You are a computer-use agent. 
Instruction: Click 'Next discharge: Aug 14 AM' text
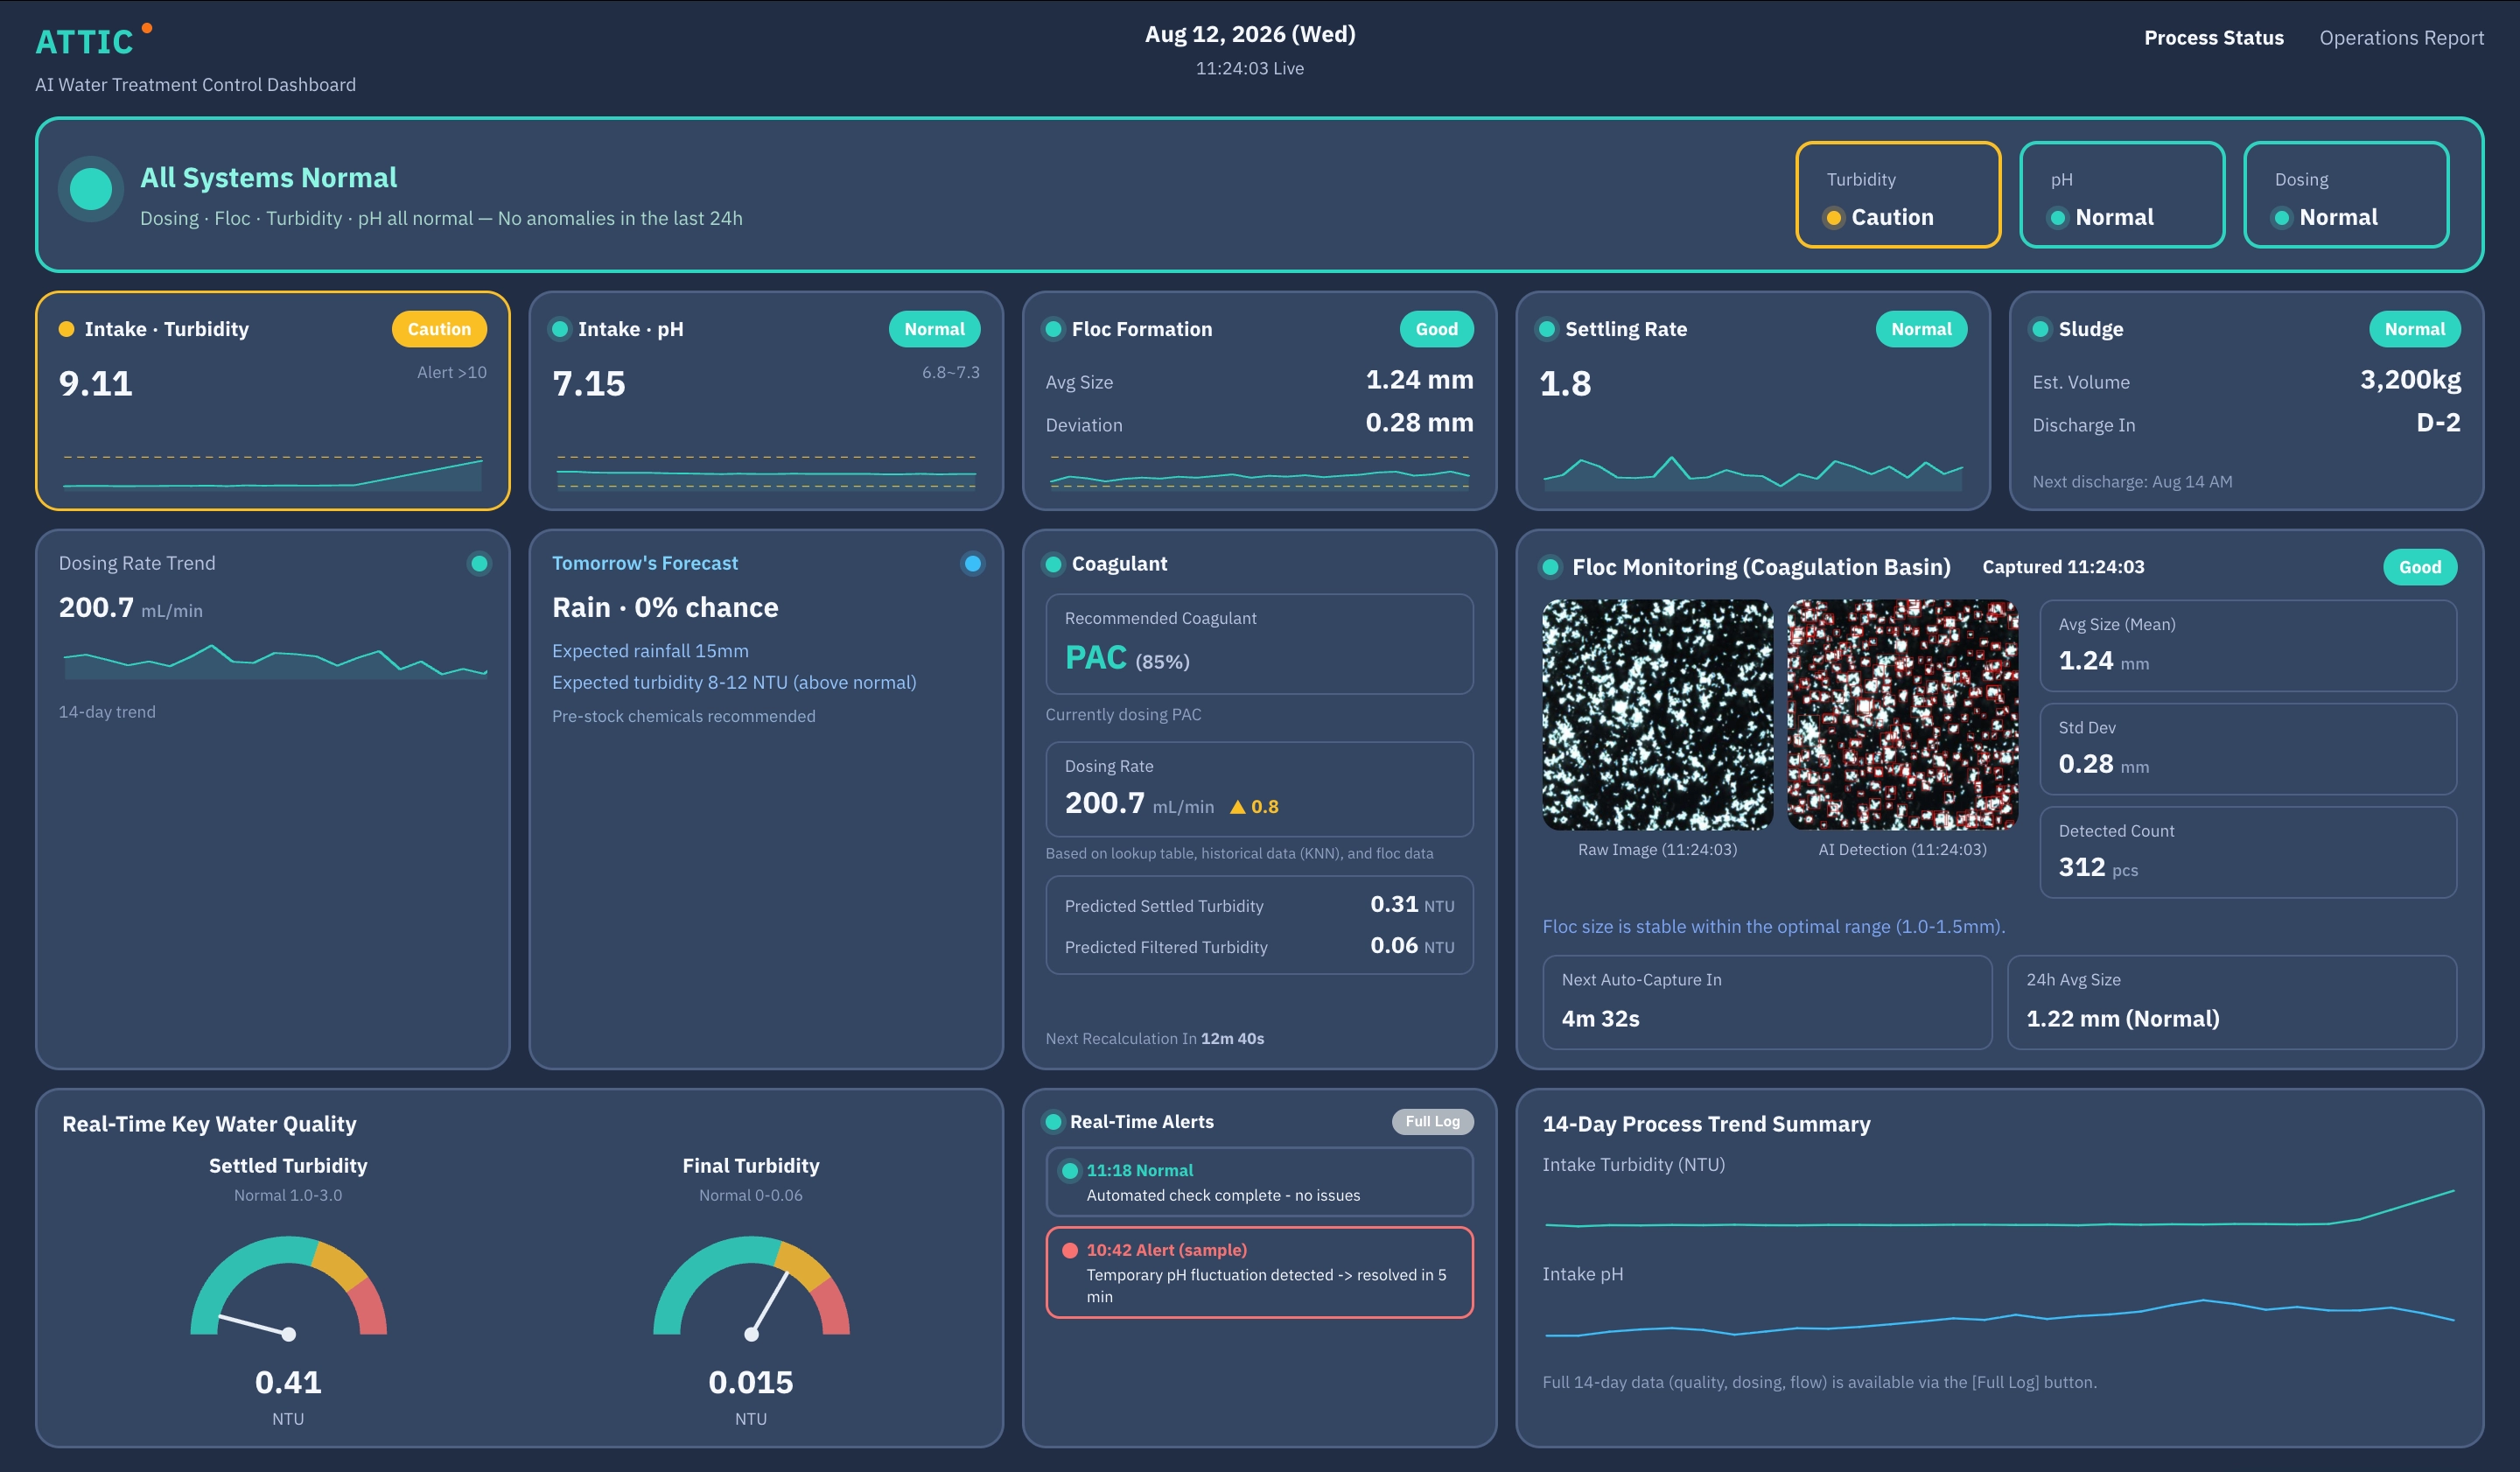pos(2132,482)
